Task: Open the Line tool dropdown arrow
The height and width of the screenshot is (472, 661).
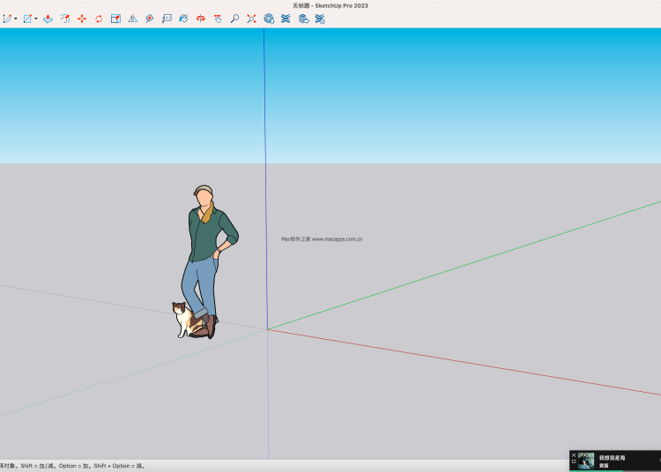Action: click(16, 18)
